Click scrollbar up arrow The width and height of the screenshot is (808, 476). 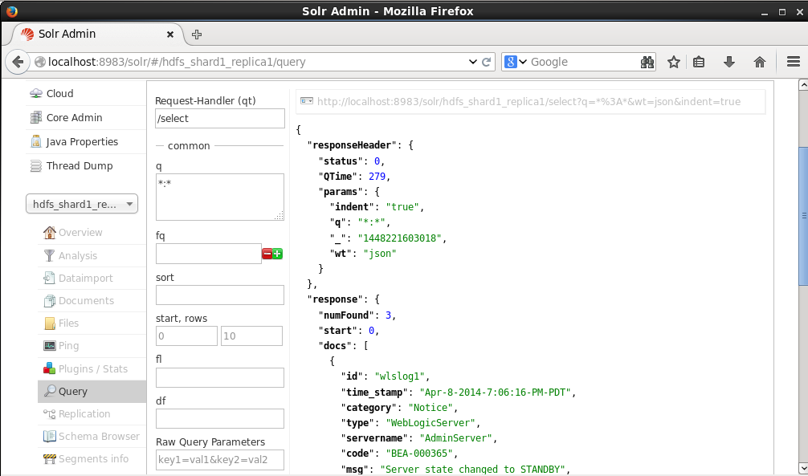(x=803, y=85)
